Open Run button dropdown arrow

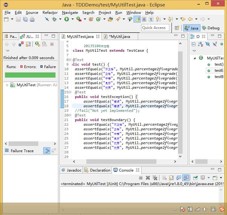pos(72,19)
